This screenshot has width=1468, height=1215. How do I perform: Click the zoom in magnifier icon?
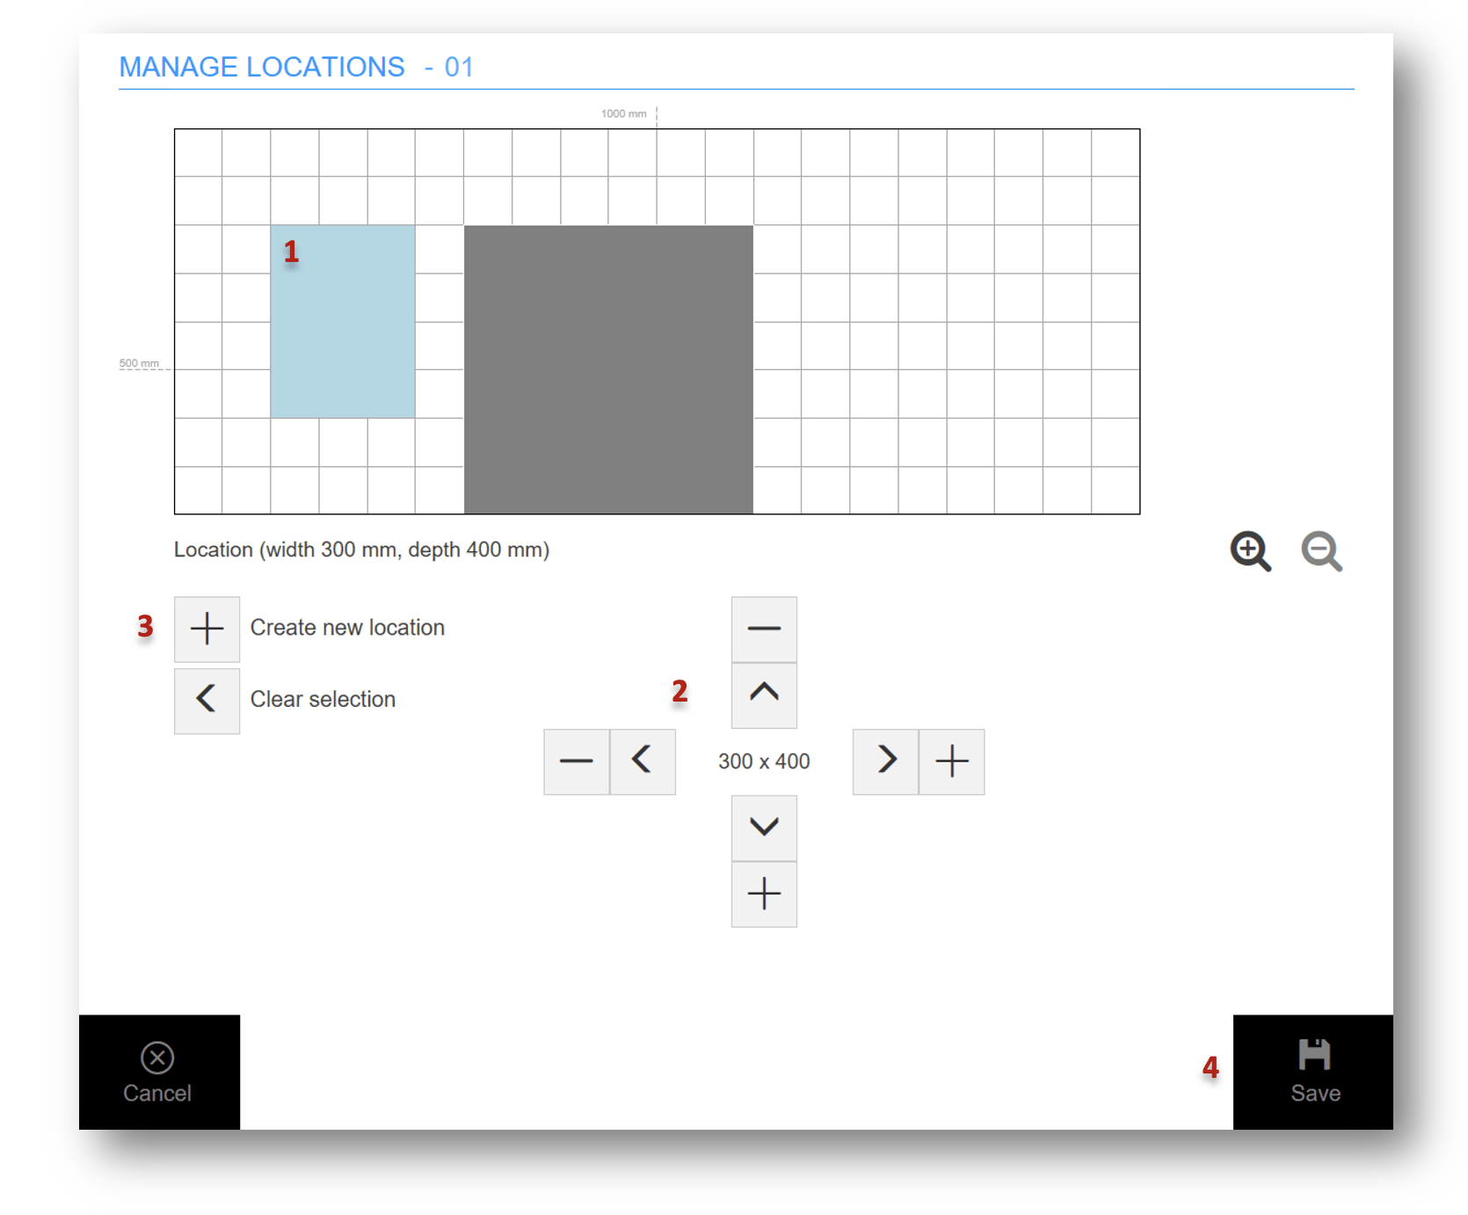pos(1250,551)
